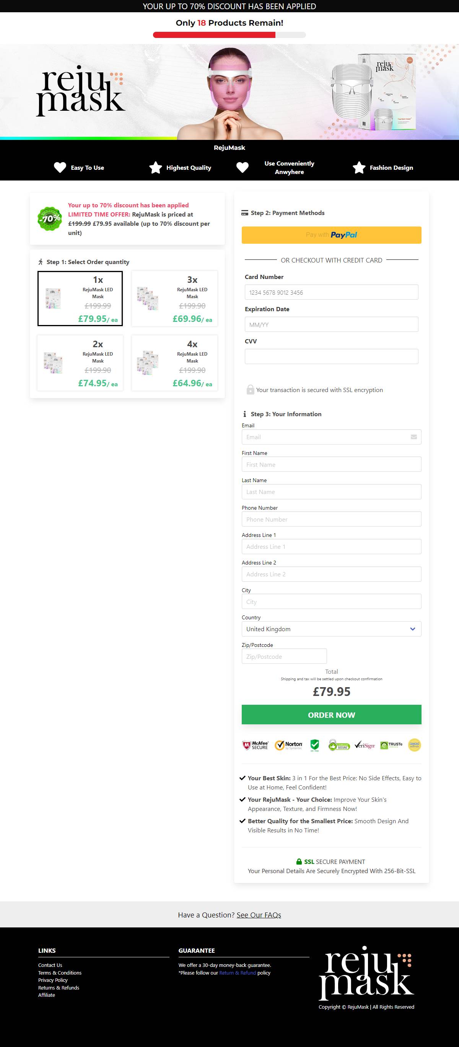The image size is (459, 1047).
Task: Click the green shield checkmark badge
Action: tap(314, 745)
